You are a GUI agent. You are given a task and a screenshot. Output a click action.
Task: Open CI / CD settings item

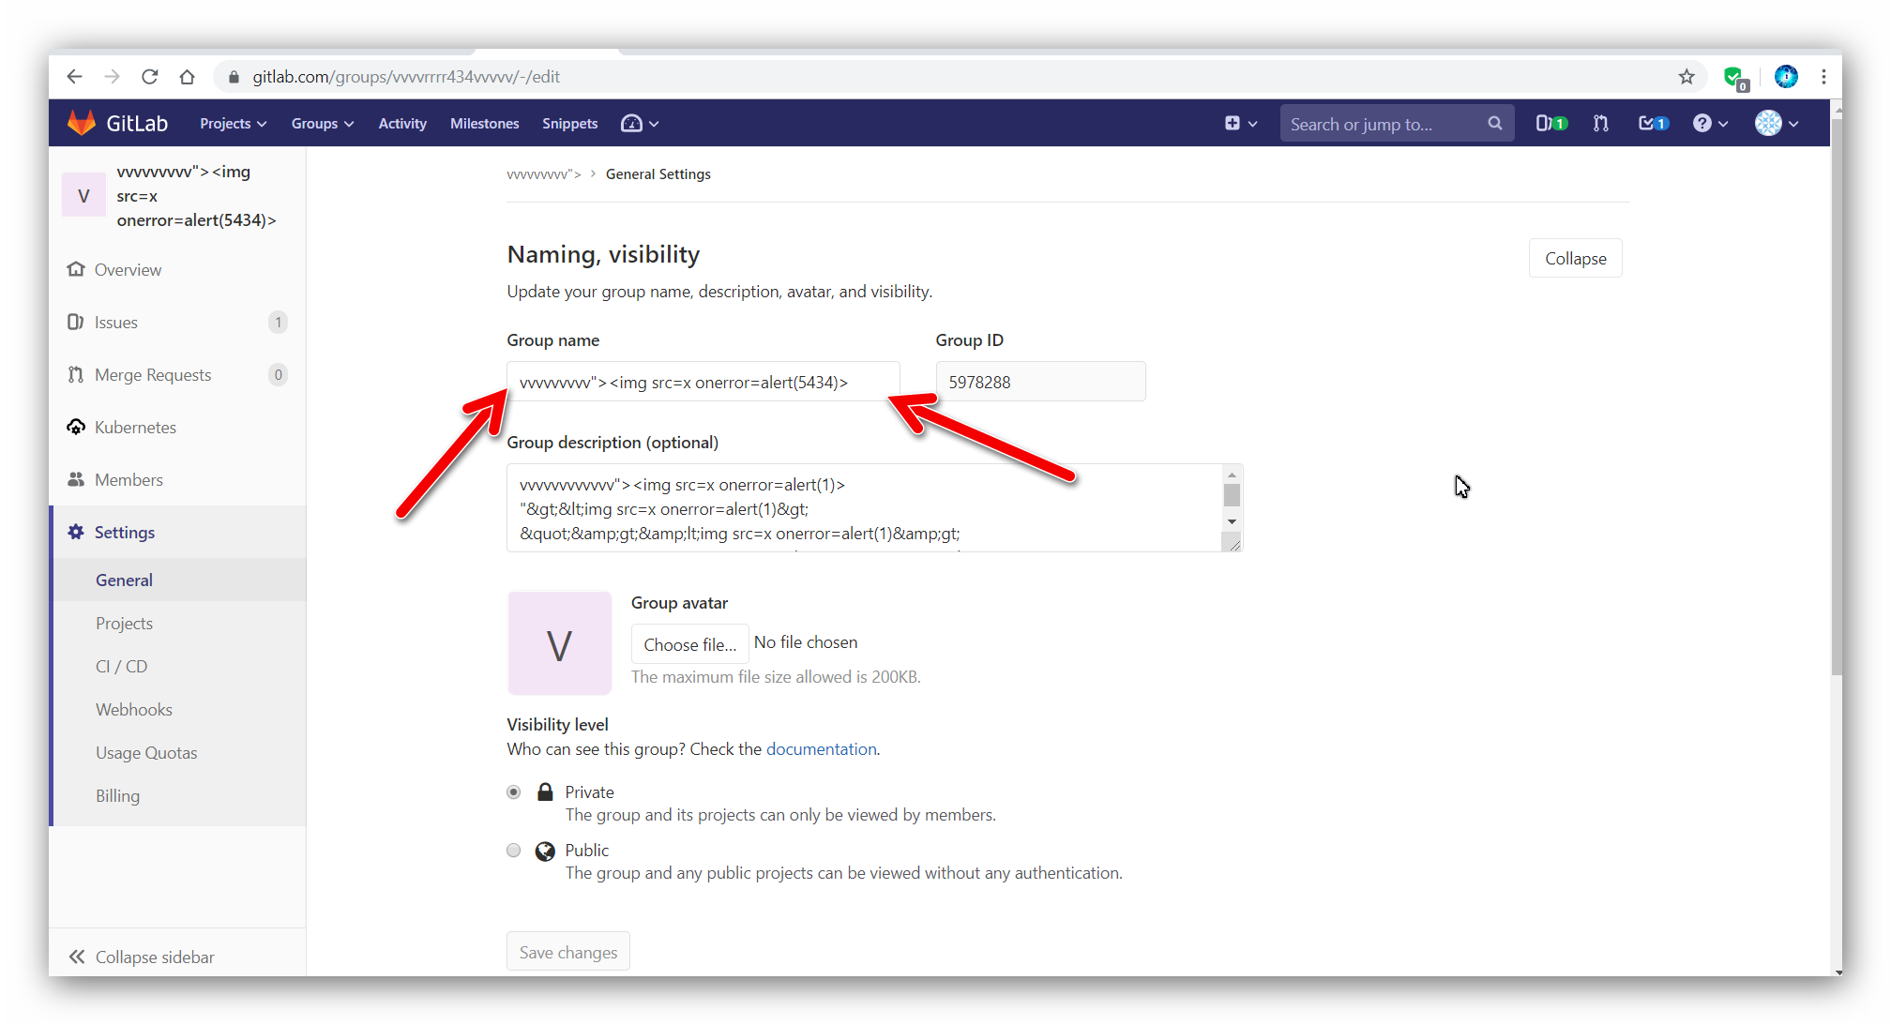click(x=121, y=667)
